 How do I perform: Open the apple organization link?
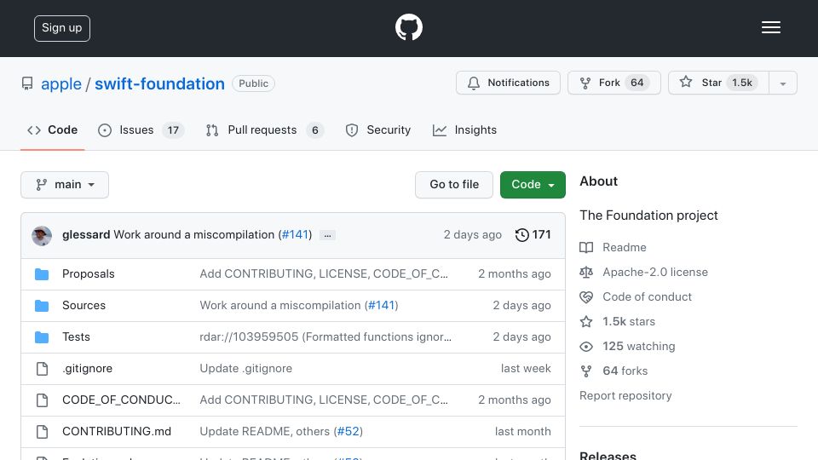click(x=61, y=84)
